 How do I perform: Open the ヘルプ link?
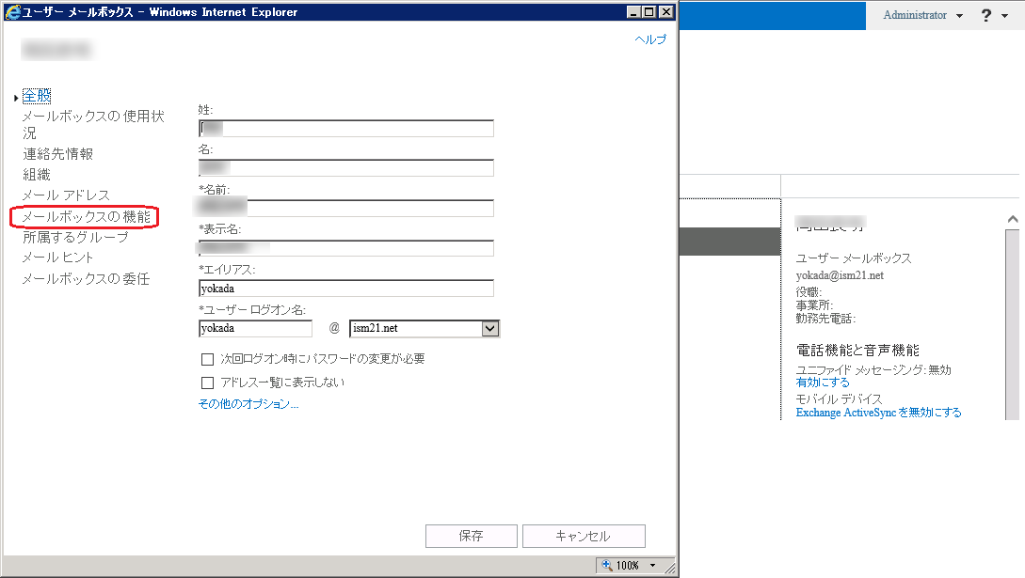[650, 39]
